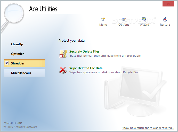Click the Restore label text

(x=165, y=25)
